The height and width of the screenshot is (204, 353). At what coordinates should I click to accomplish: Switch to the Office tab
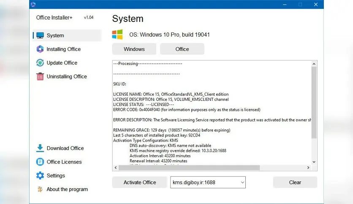point(182,49)
